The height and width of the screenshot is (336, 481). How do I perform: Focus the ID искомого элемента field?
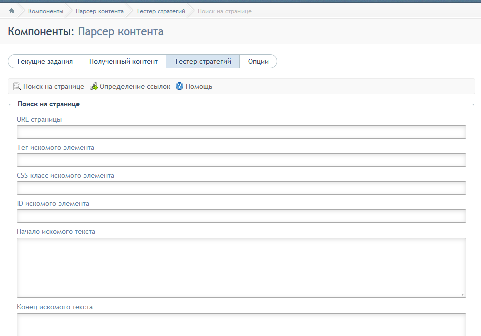242,216
